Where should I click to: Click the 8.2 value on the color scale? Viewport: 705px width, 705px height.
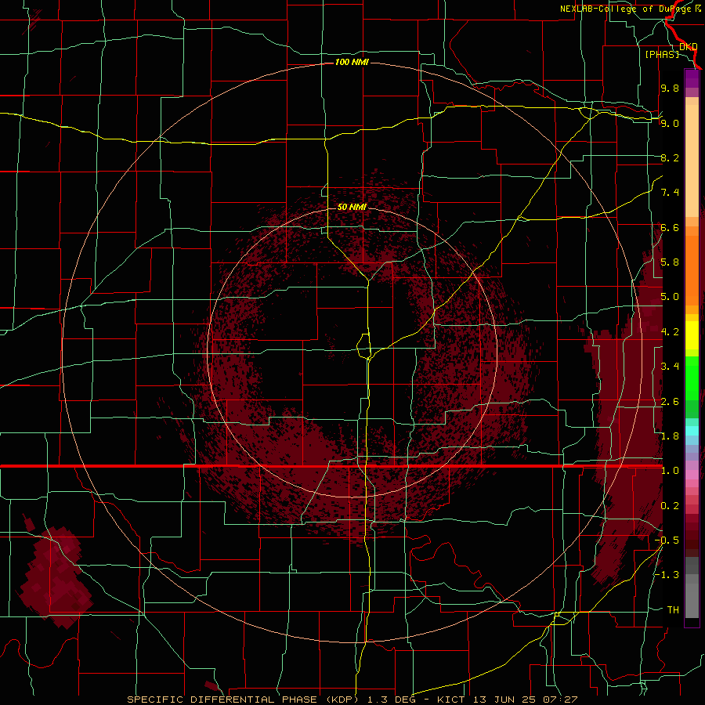coord(670,157)
